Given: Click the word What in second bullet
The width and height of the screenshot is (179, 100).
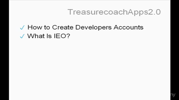Looking at the screenshot, I should pos(36,36).
